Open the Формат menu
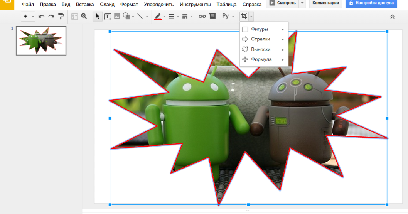 [129, 4]
